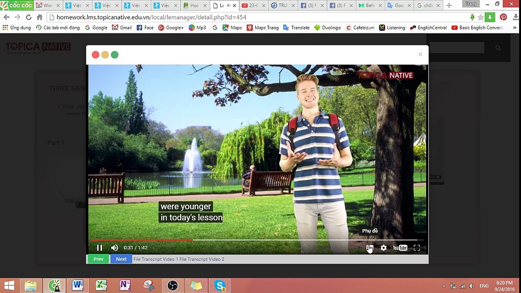Open the Google+ bookmark

[171, 28]
